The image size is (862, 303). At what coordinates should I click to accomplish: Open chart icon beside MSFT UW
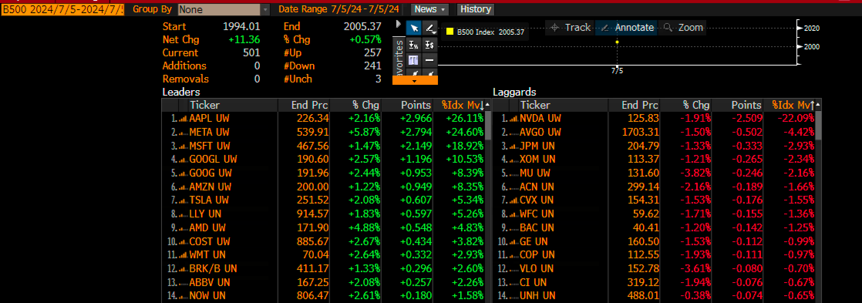[x=183, y=146]
